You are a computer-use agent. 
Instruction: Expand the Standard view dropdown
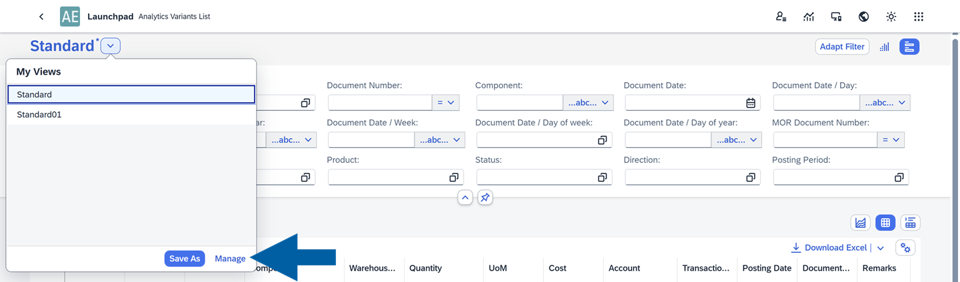[111, 46]
